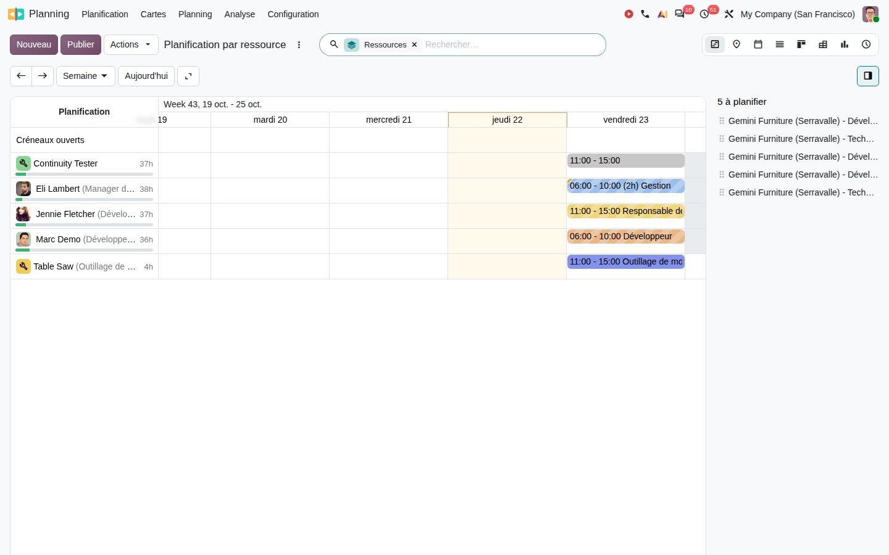Open conversations messages icon
Viewport: 889px width, 555px height.
tap(680, 14)
